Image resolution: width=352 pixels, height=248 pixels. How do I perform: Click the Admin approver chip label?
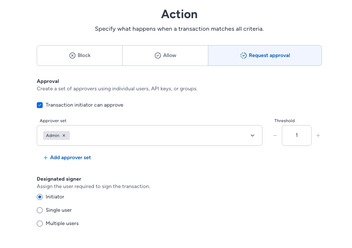pyautogui.click(x=52, y=135)
